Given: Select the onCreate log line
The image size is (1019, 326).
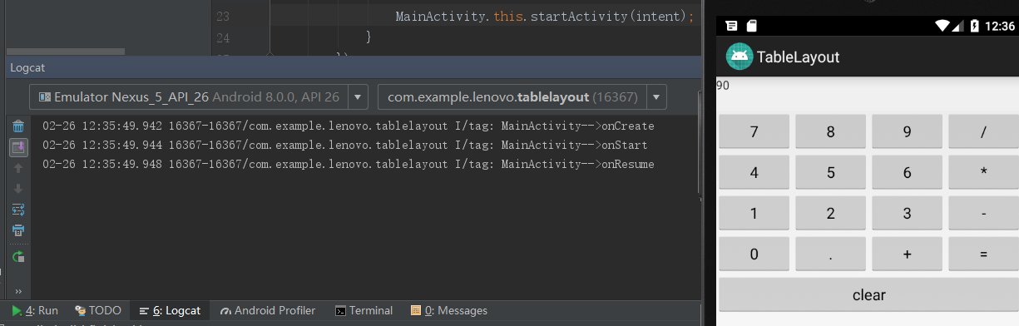Looking at the screenshot, I should 348,126.
